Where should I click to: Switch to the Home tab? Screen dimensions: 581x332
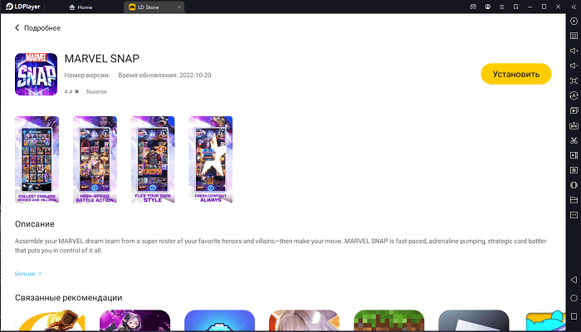pos(81,7)
